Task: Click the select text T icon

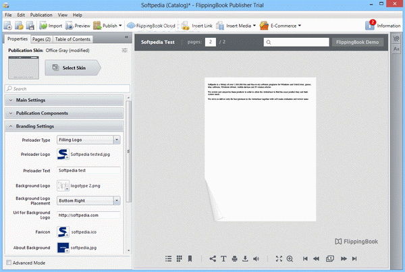Action: 223,259
